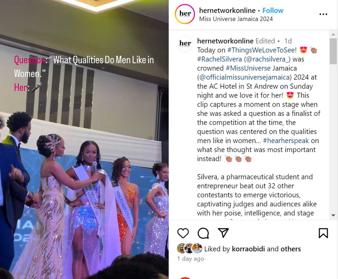Viewport: 338px width, 279px height.
Task: Visit @officialmissuniversejamaica profile mention
Action: (x=244, y=77)
